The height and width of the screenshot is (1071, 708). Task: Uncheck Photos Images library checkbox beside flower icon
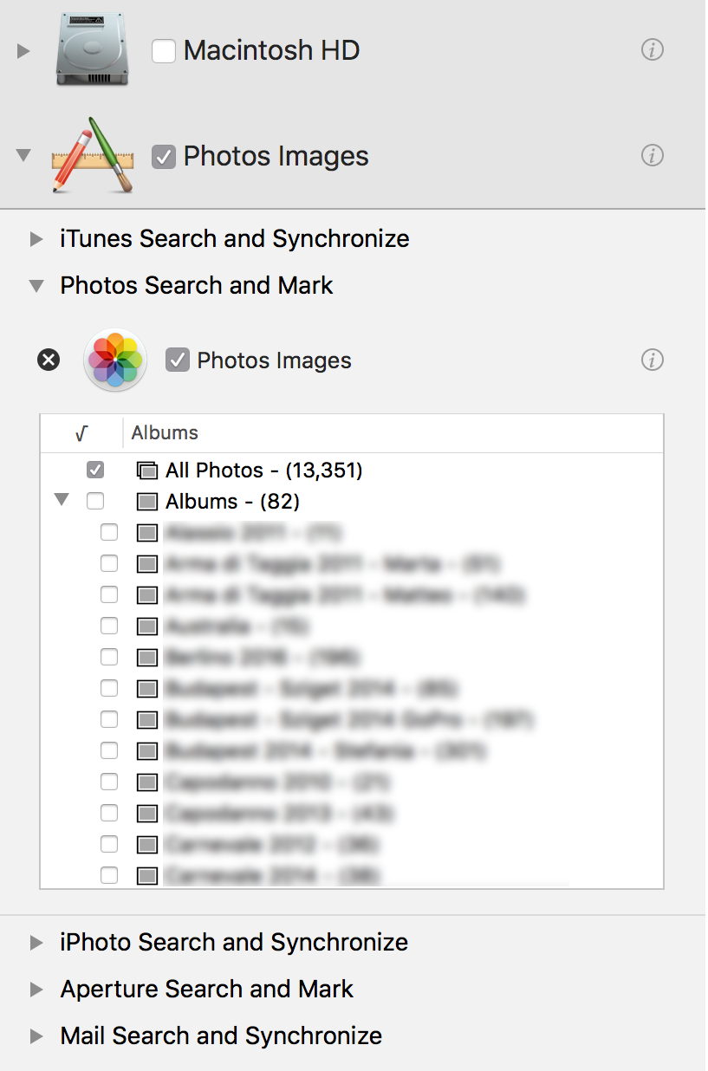[178, 360]
